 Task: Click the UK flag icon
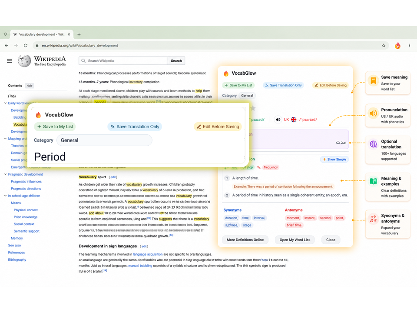(x=294, y=120)
